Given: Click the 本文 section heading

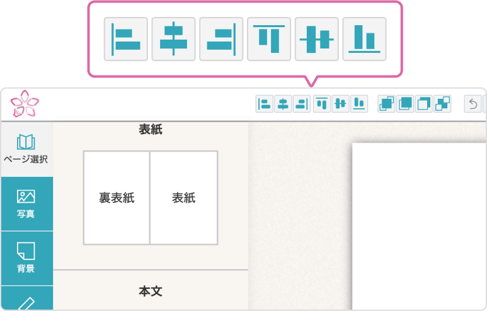Looking at the screenshot, I should [x=151, y=291].
